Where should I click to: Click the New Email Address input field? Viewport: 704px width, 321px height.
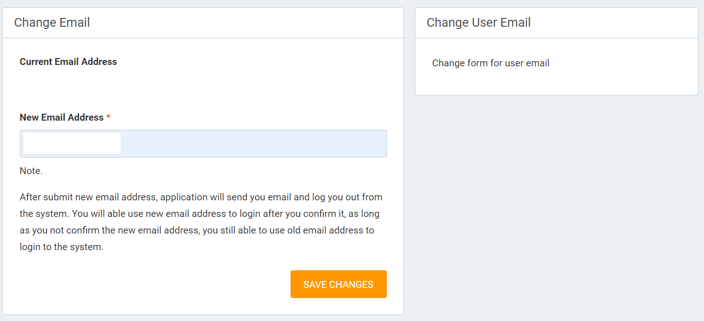pyautogui.click(x=203, y=144)
